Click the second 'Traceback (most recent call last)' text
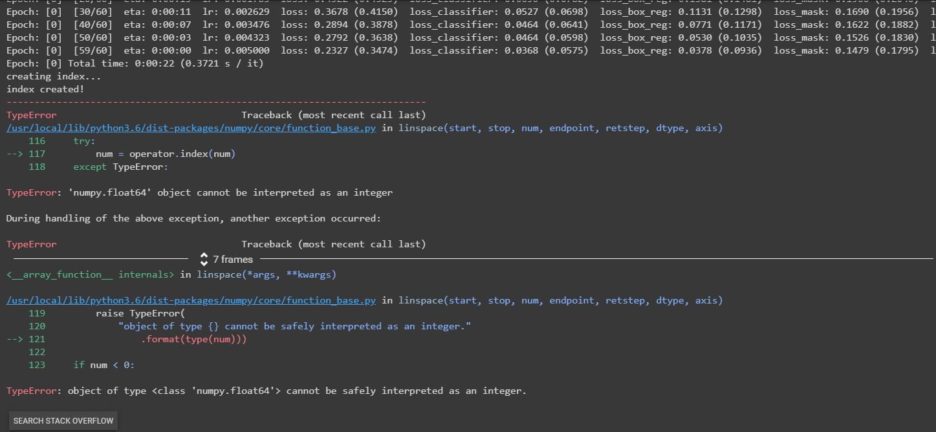936x432 pixels. pyautogui.click(x=334, y=244)
